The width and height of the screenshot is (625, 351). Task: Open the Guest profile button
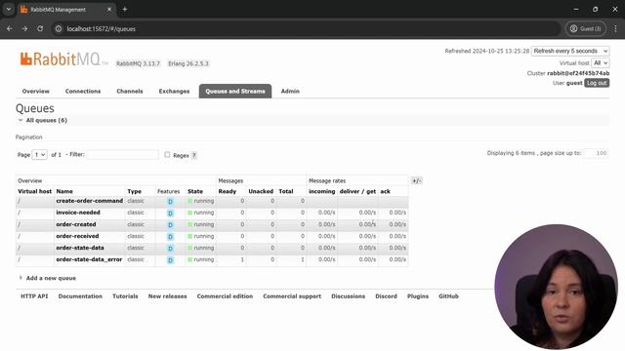coord(586,28)
